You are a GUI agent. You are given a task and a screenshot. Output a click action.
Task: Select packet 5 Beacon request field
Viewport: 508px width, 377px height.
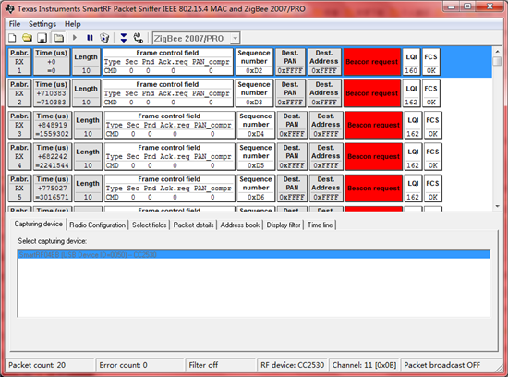pyautogui.click(x=373, y=188)
